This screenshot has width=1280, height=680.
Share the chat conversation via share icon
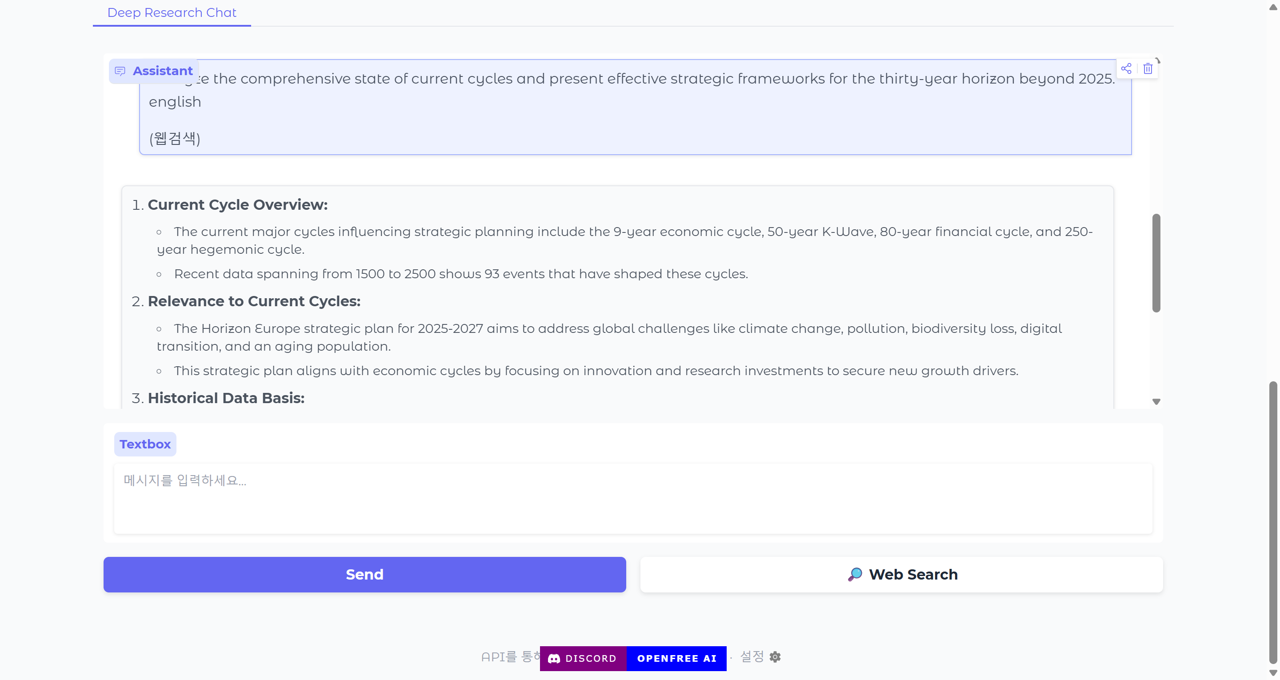point(1126,68)
